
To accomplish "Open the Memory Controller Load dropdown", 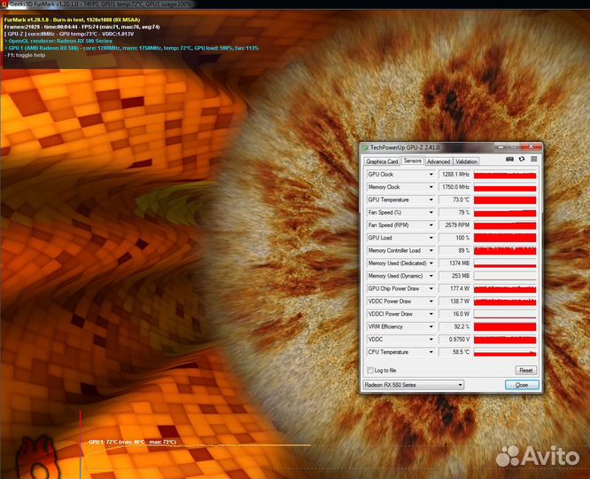I will point(431,251).
